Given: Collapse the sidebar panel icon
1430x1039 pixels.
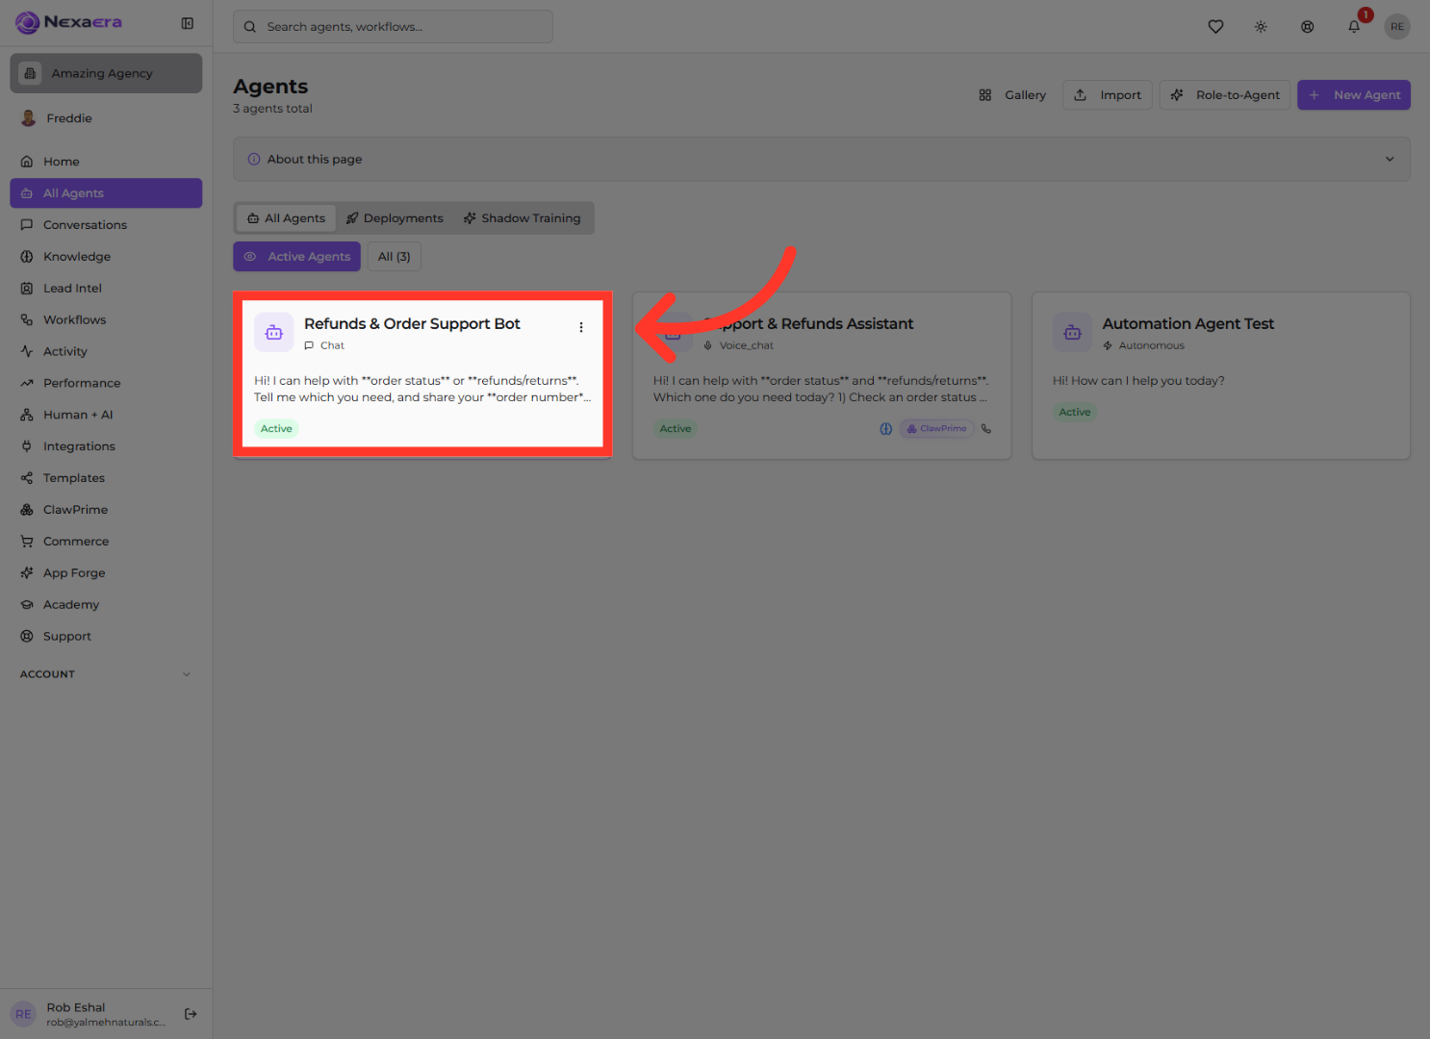Looking at the screenshot, I should 188,23.
